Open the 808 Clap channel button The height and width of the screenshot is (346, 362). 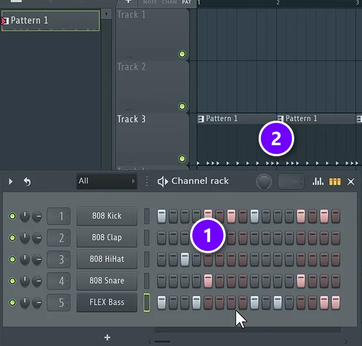[107, 237]
